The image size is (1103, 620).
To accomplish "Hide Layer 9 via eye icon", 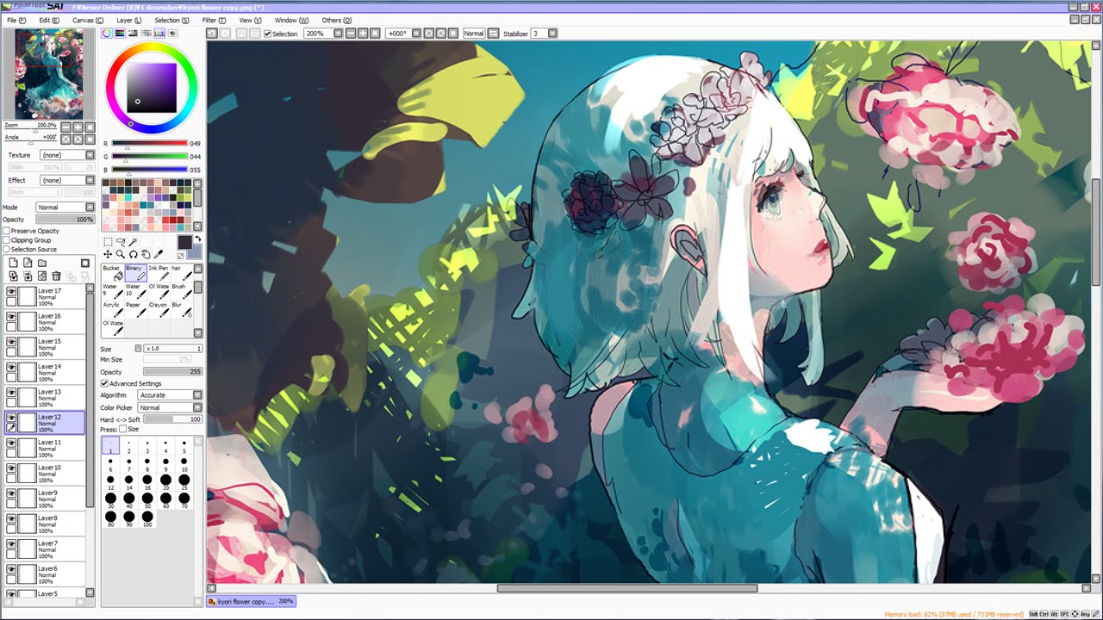I will 11,493.
